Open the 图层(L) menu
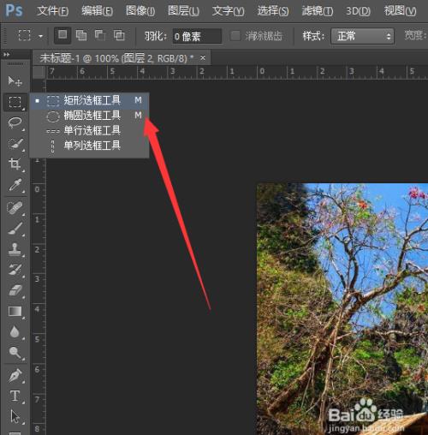The image size is (428, 435). point(183,11)
